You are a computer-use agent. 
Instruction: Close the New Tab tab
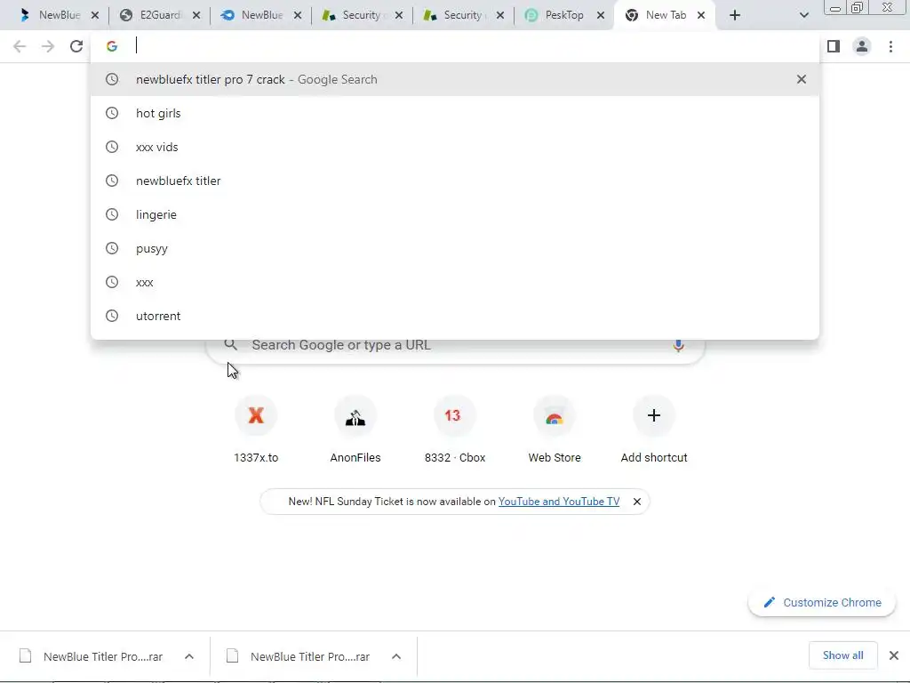tap(701, 15)
